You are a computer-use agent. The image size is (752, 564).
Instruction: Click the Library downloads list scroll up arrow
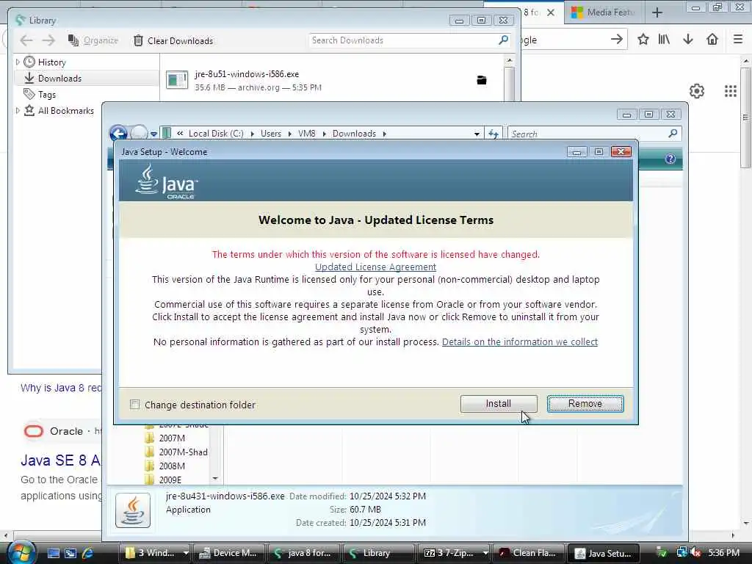[x=510, y=60]
